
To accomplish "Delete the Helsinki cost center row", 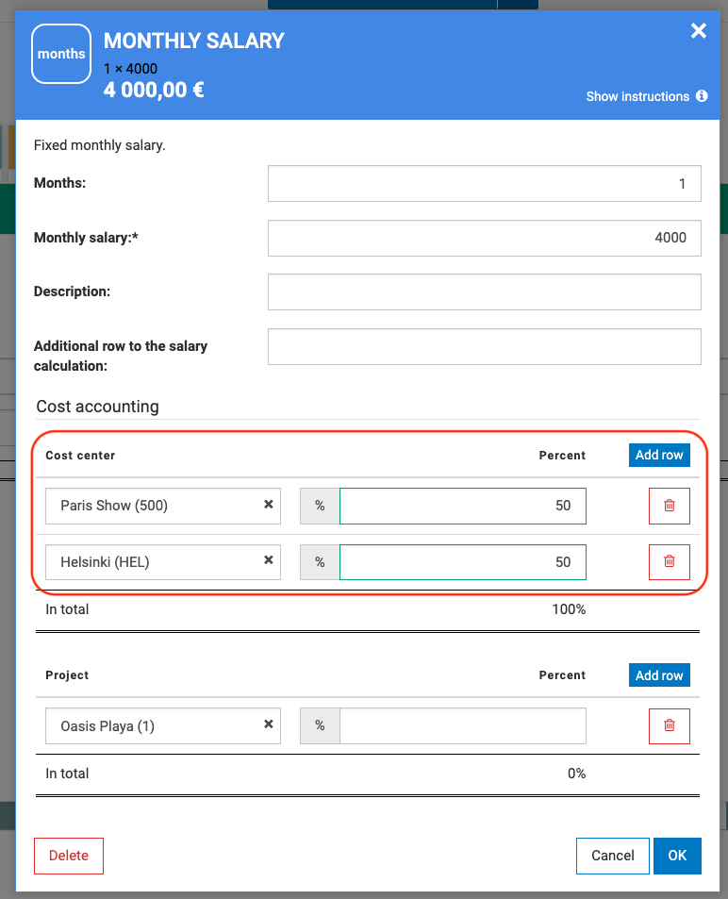I will click(x=670, y=561).
